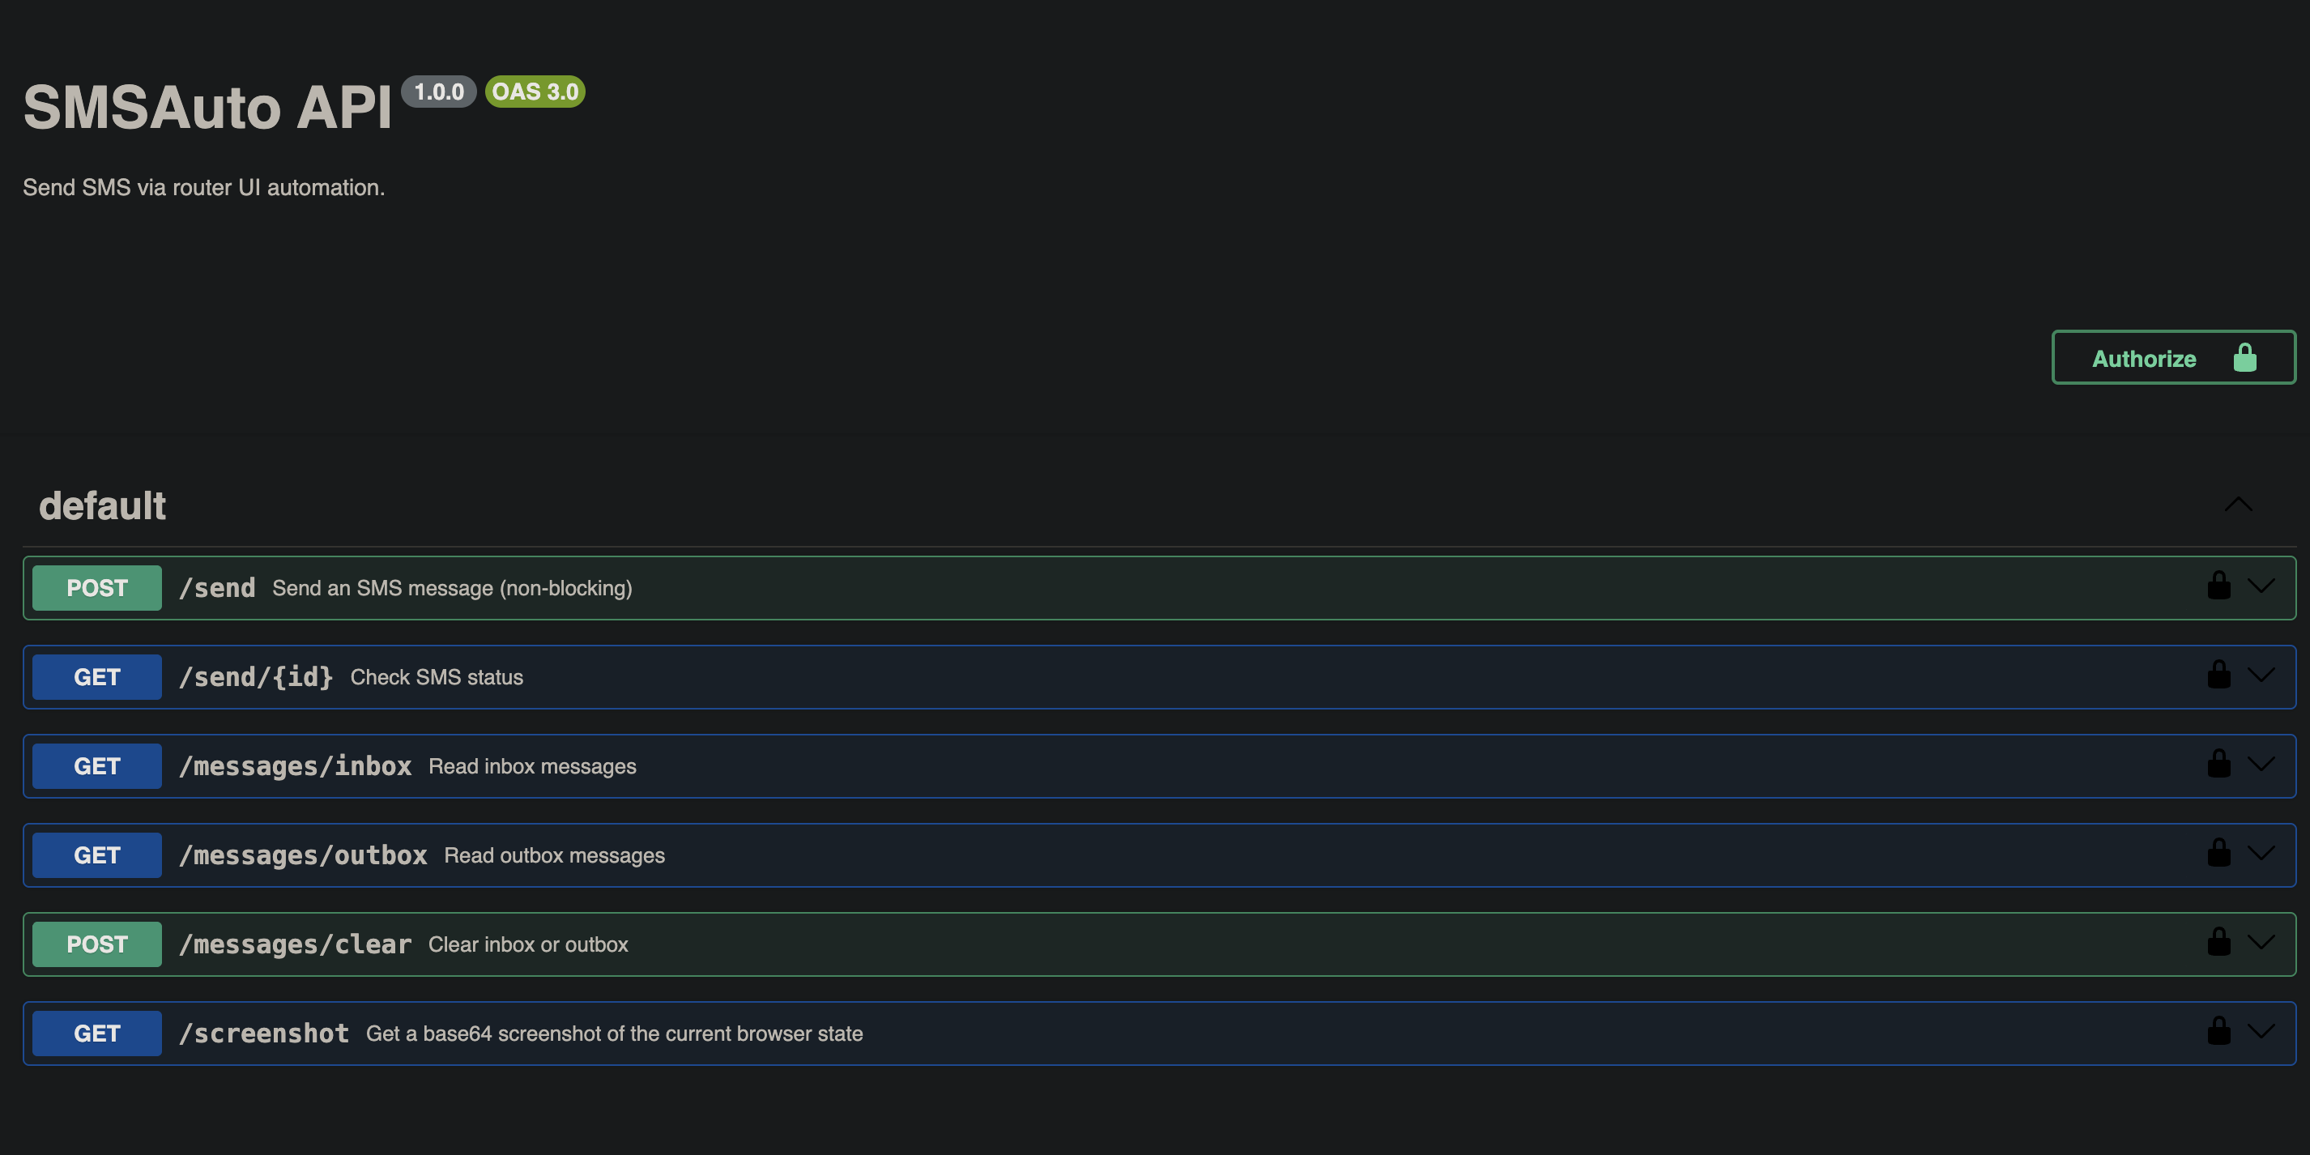The width and height of the screenshot is (2310, 1155).
Task: Click lock icon on POST /send row
Action: point(2218,586)
